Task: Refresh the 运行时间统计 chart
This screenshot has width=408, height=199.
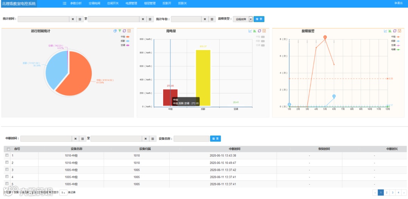Action: pos(124,31)
